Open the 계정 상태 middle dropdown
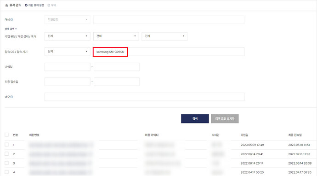The height and width of the screenshot is (176, 317). pos(116,36)
